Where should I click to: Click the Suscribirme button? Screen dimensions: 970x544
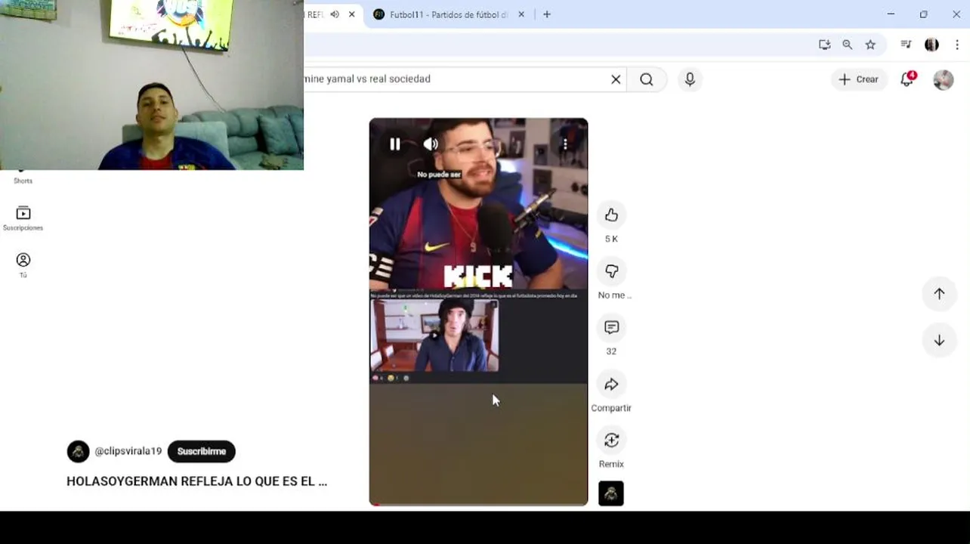(x=202, y=451)
